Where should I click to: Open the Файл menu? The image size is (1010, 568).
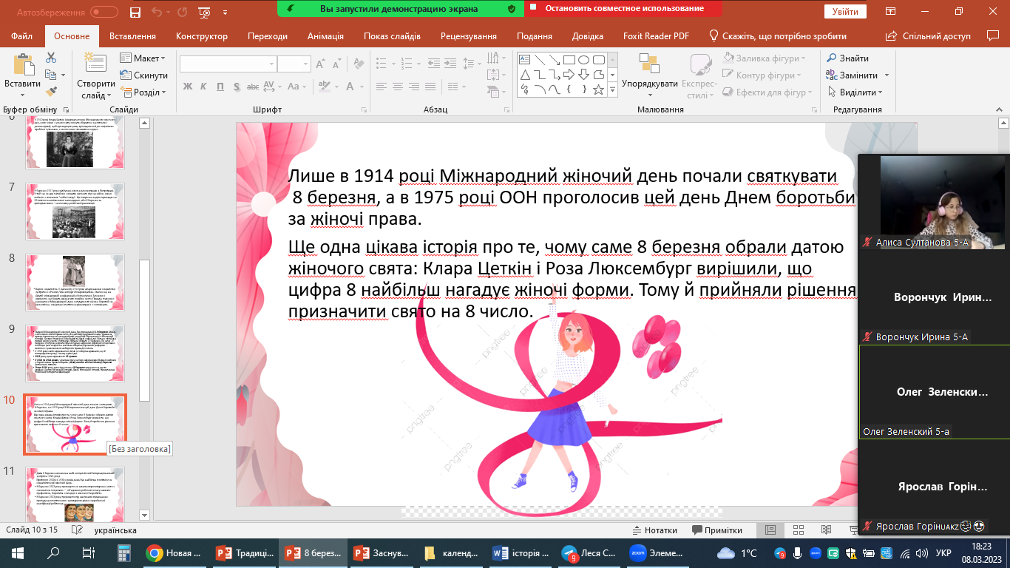tap(21, 36)
